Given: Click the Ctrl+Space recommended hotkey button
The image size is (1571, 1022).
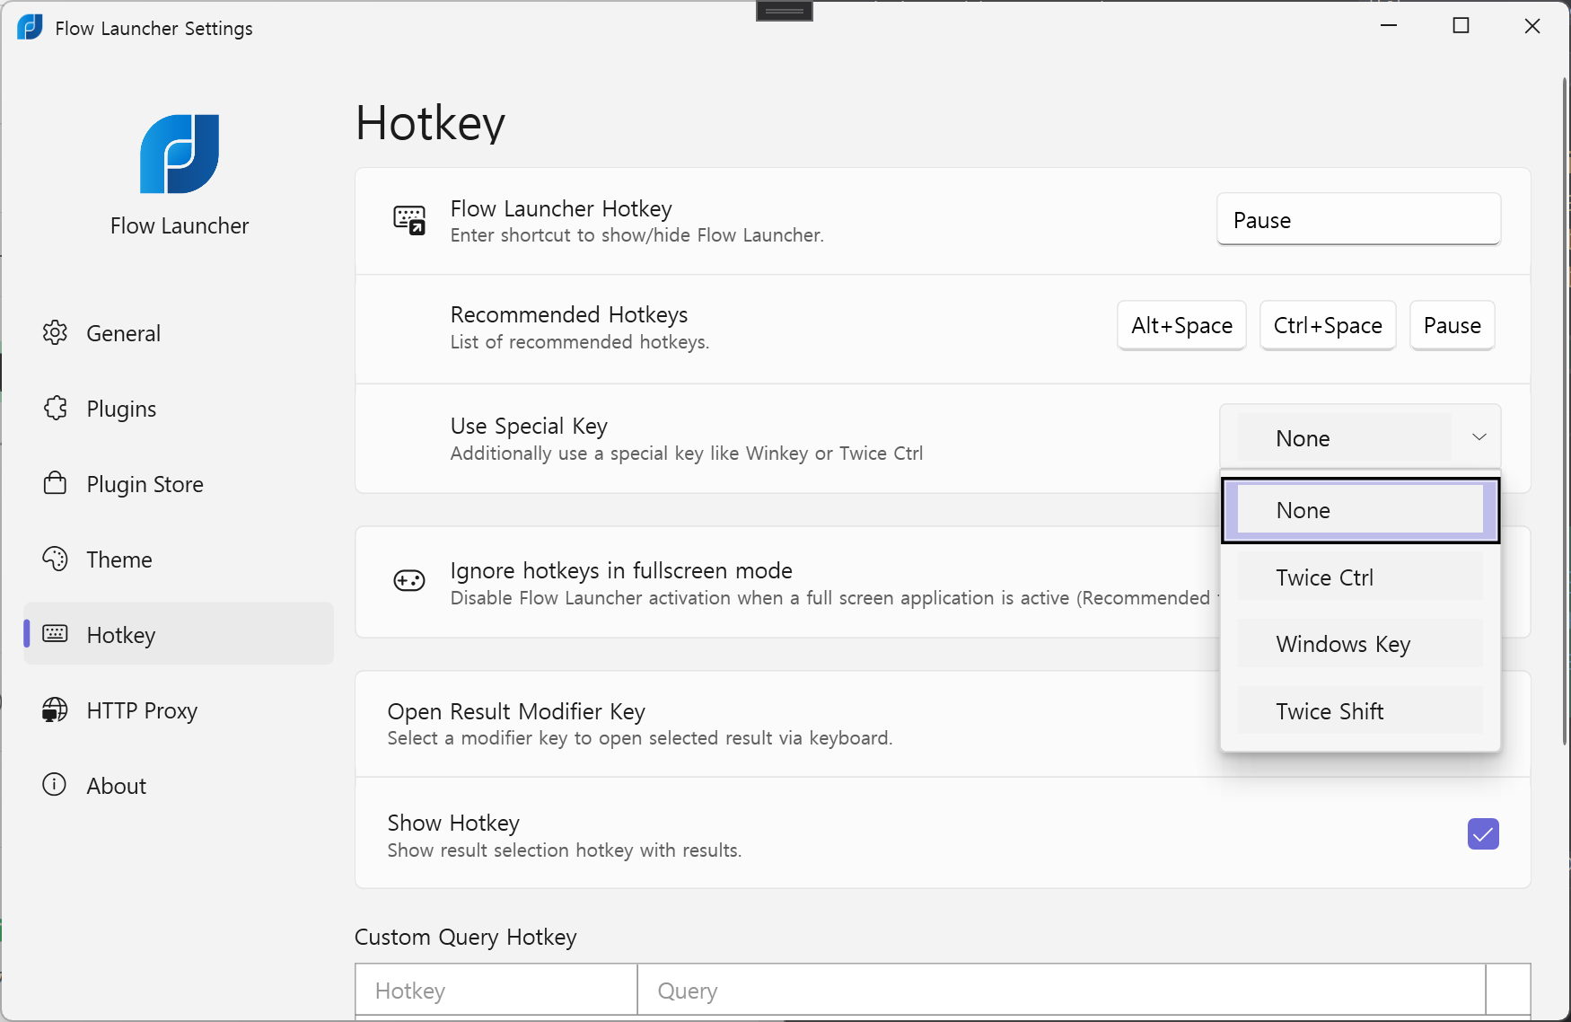Looking at the screenshot, I should coord(1328,325).
